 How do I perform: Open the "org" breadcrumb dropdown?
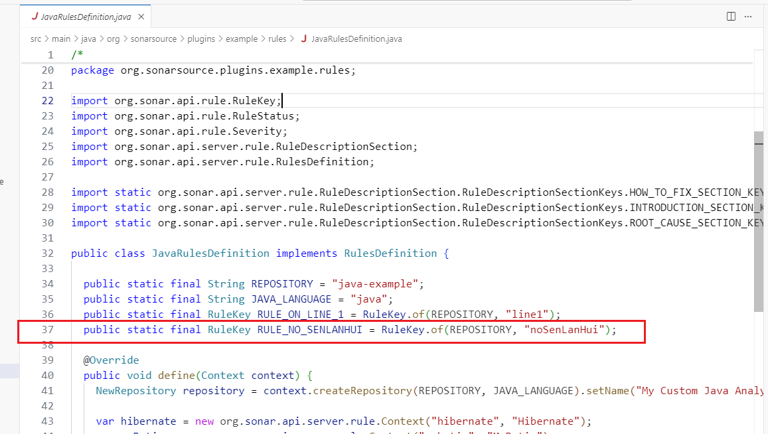[113, 38]
